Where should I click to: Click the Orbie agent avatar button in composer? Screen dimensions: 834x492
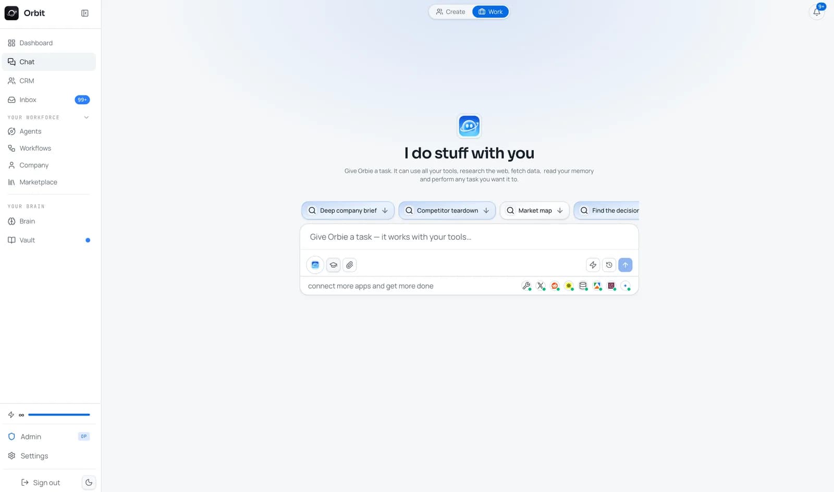[315, 265]
